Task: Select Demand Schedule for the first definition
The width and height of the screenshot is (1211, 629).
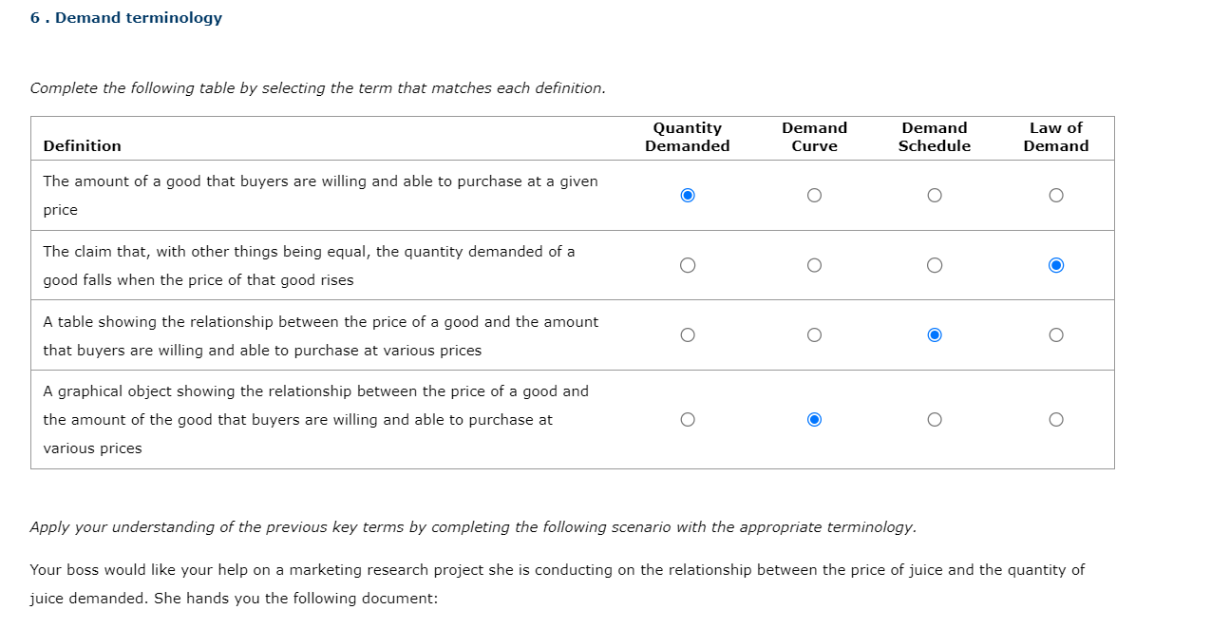Action: 935,195
